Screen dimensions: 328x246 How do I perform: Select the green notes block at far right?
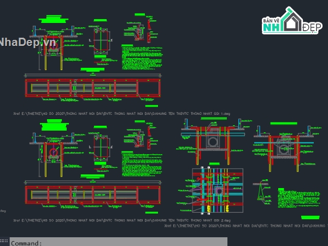[298, 198]
